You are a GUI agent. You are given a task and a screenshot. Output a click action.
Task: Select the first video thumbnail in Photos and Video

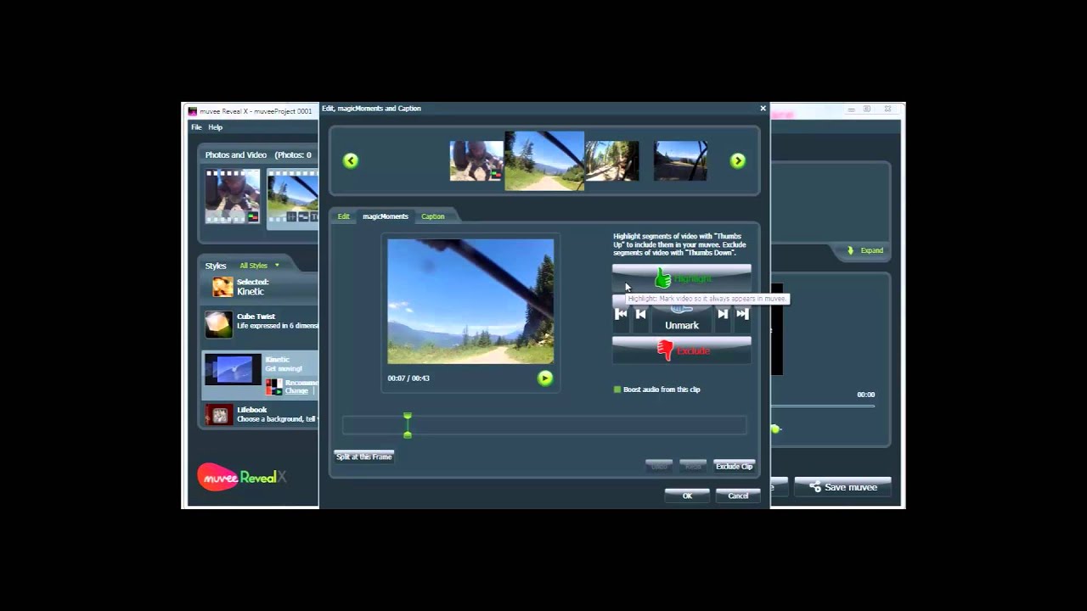[x=233, y=196]
